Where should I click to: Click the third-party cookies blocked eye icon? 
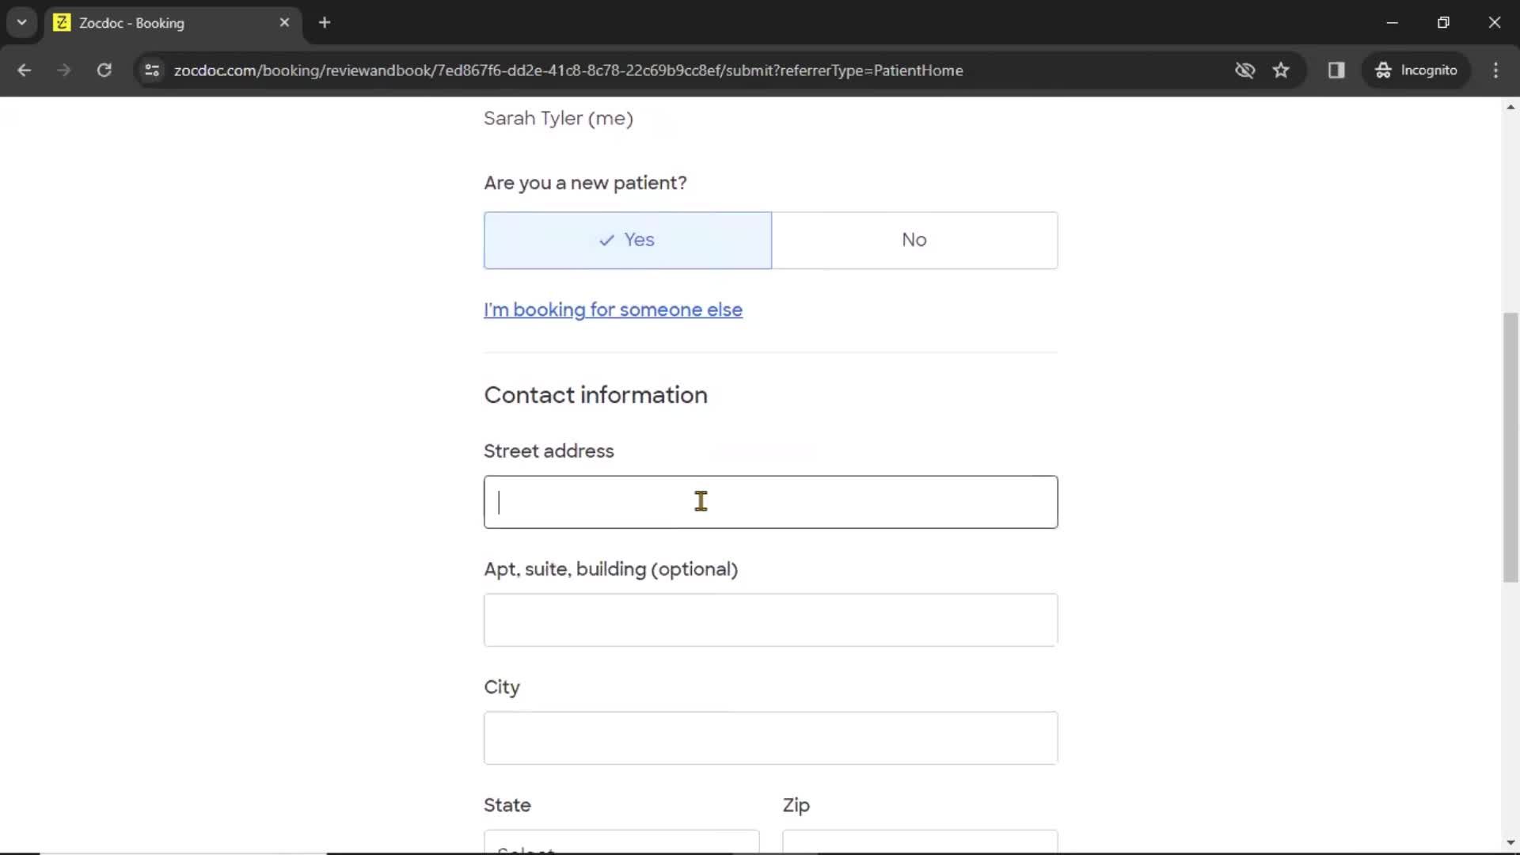[x=1244, y=70]
